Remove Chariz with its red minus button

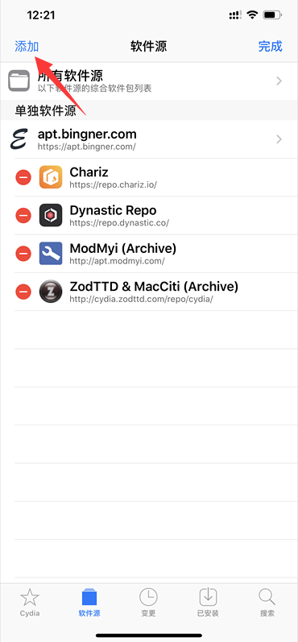pyautogui.click(x=23, y=177)
